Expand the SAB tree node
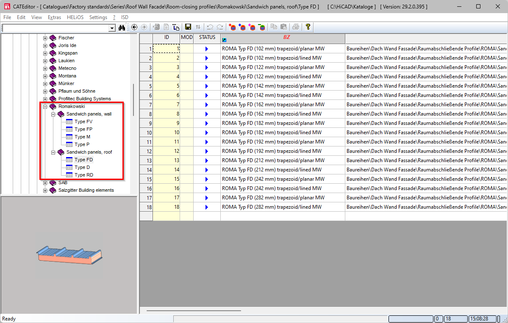 45,183
